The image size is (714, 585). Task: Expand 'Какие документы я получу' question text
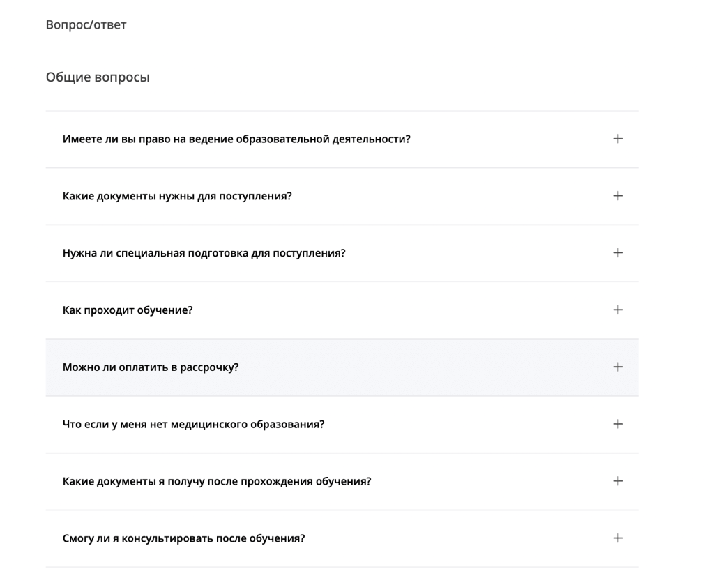216,482
